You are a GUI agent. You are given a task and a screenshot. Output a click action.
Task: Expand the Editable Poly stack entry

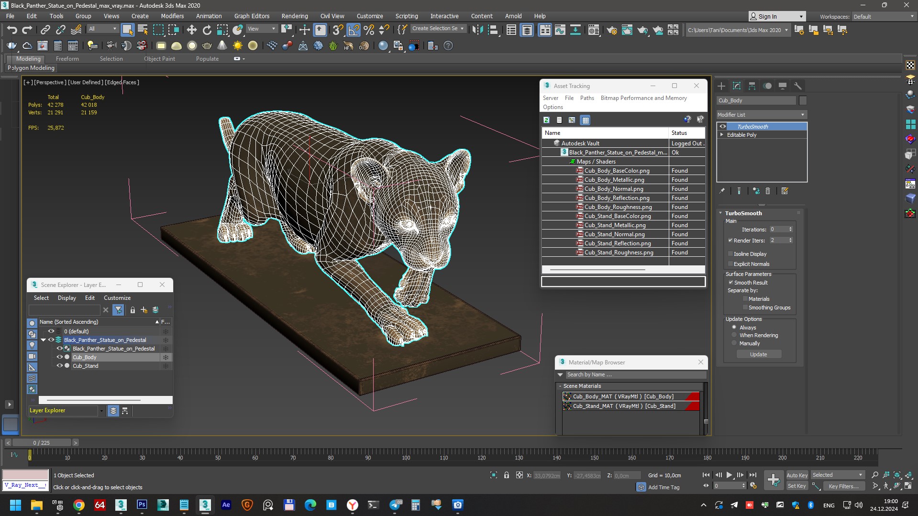[722, 135]
